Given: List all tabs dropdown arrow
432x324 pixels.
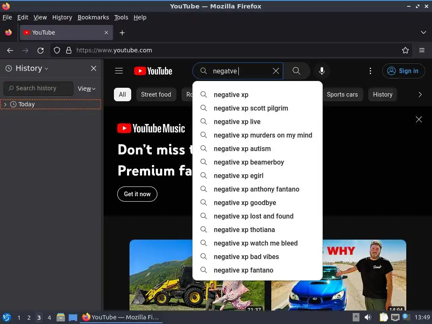Looking at the screenshot, I should pyautogui.click(x=423, y=32).
